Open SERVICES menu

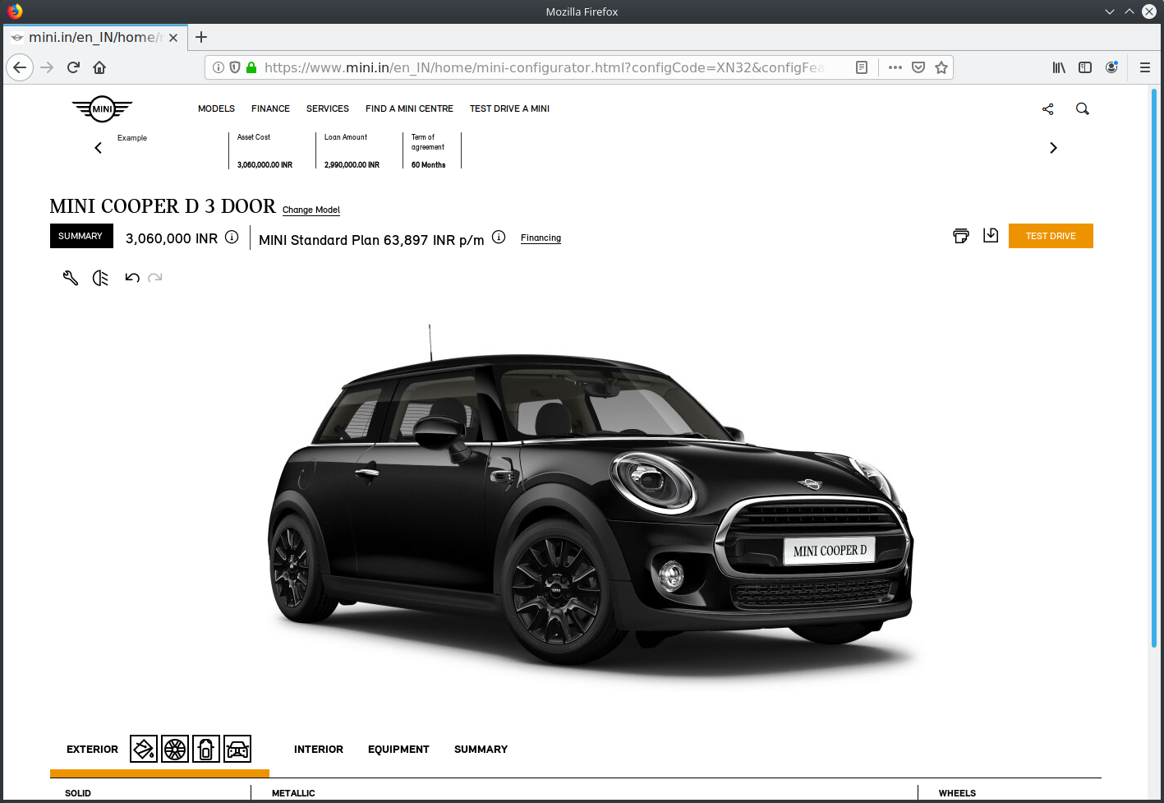pyautogui.click(x=328, y=108)
